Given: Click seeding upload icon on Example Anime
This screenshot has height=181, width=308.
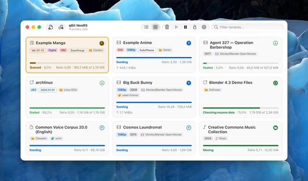Looking at the screenshot, I should (x=189, y=43).
